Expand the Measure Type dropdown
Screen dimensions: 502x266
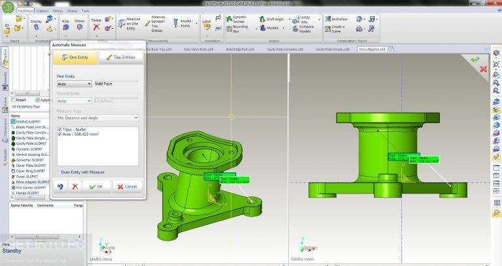(97, 118)
